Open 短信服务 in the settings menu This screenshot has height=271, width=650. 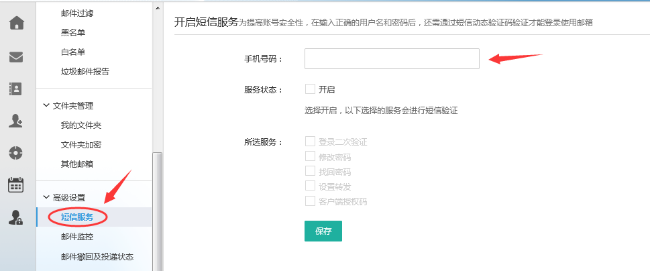click(x=77, y=217)
